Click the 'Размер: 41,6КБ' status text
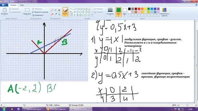 coord(77,105)
